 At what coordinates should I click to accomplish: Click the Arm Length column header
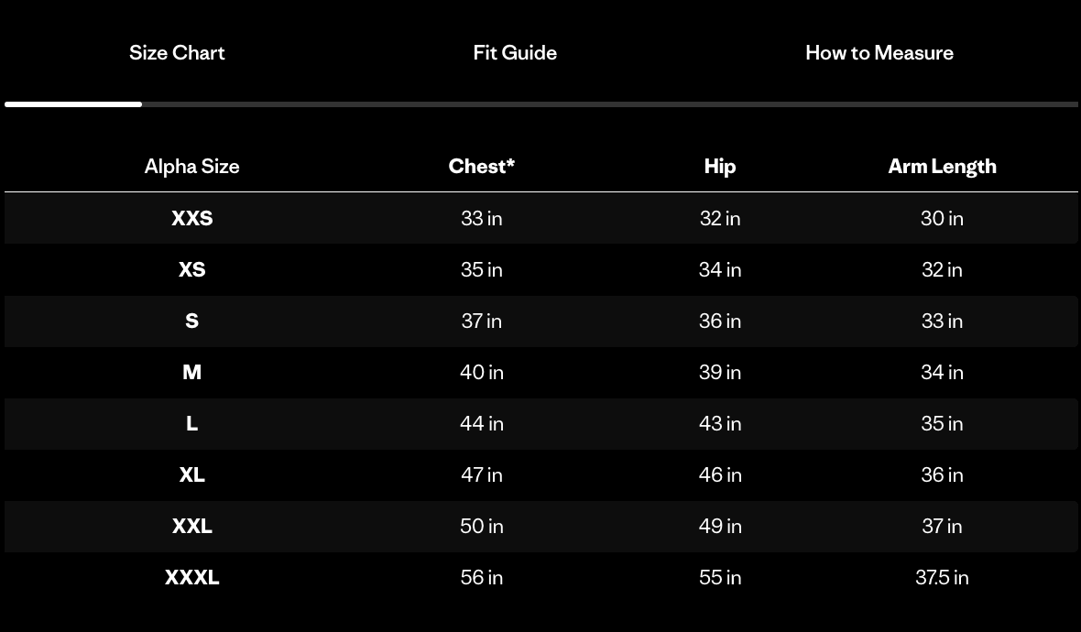[x=942, y=166]
